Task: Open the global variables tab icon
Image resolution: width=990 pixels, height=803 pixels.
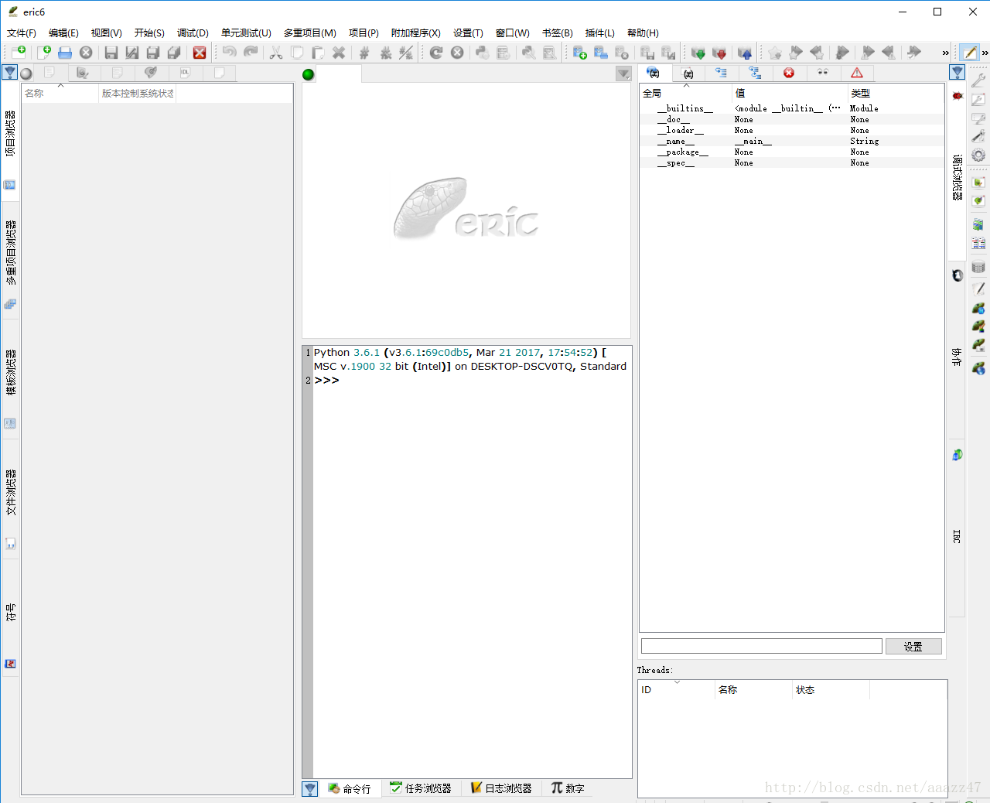Action: [x=654, y=73]
